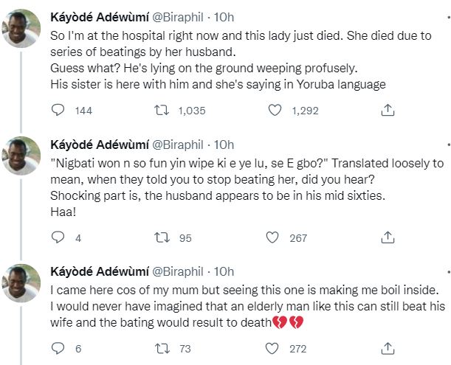Reply to the second tweet with 4 replies
451x365 pixels.
tap(58, 237)
